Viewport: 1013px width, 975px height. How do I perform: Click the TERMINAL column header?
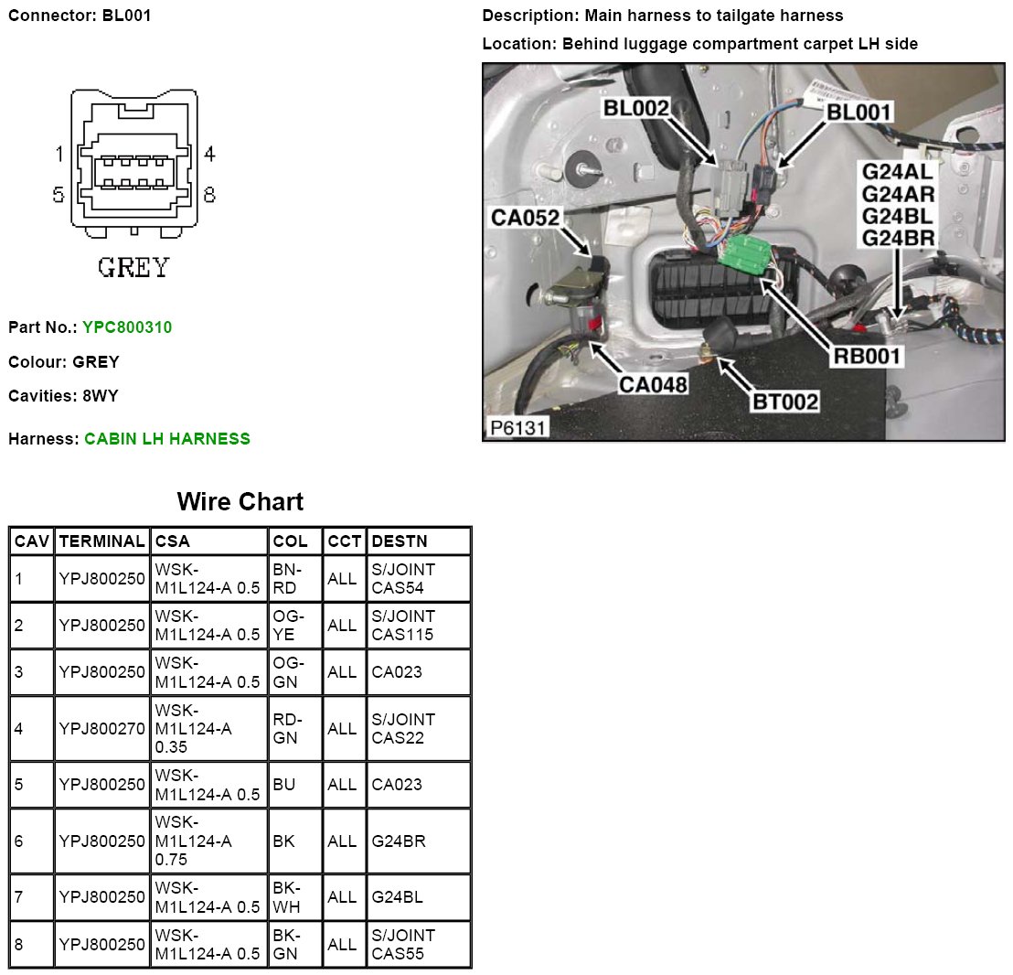click(102, 541)
